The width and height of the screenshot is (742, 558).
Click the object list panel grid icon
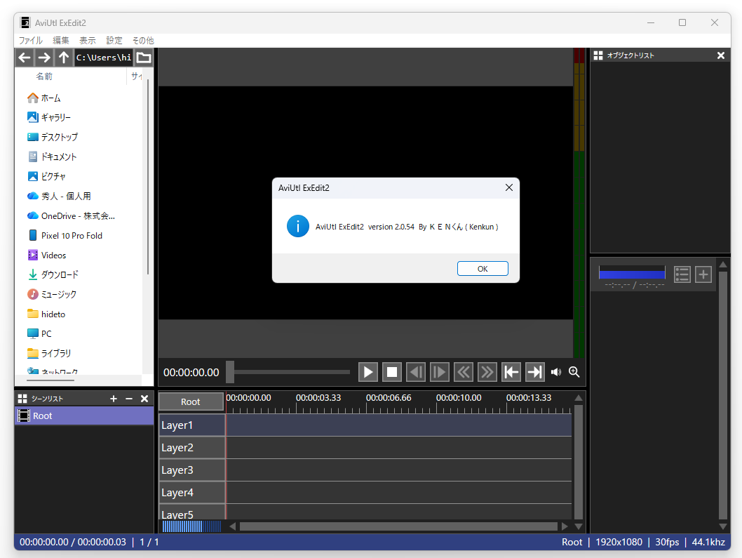tap(598, 55)
